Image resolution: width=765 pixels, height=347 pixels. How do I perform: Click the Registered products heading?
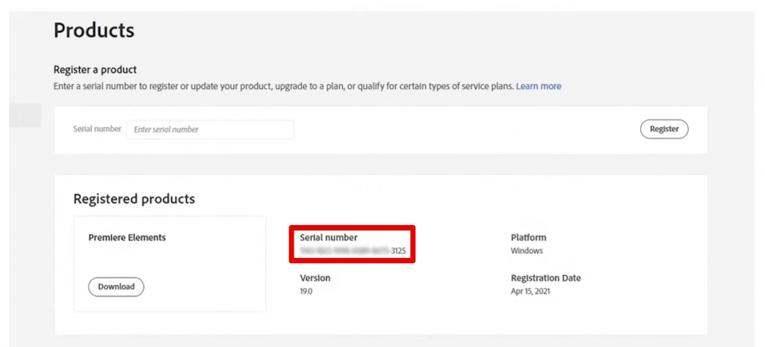click(134, 198)
